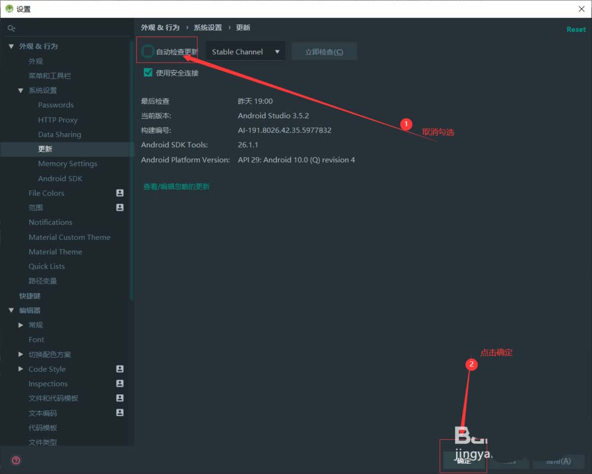This screenshot has width=592, height=474.
Task: Open Material Custom Theme settings
Action: [69, 237]
